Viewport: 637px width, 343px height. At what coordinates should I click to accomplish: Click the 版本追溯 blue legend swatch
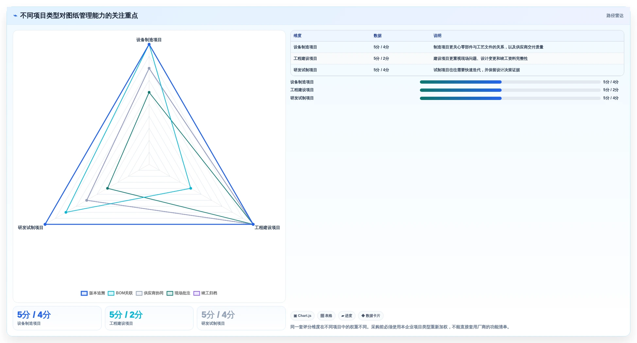84,293
